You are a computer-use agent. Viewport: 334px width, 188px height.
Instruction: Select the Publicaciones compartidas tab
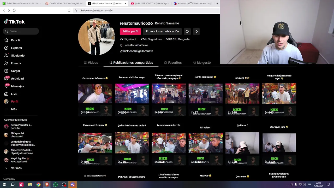pyautogui.click(x=131, y=63)
